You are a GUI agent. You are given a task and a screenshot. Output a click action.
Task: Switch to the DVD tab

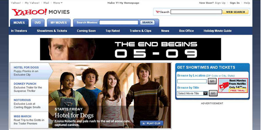[x=38, y=23]
